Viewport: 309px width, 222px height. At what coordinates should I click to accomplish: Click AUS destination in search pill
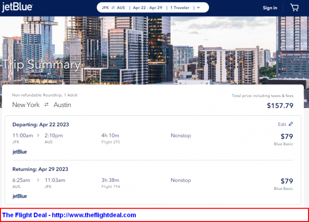[x=121, y=8]
